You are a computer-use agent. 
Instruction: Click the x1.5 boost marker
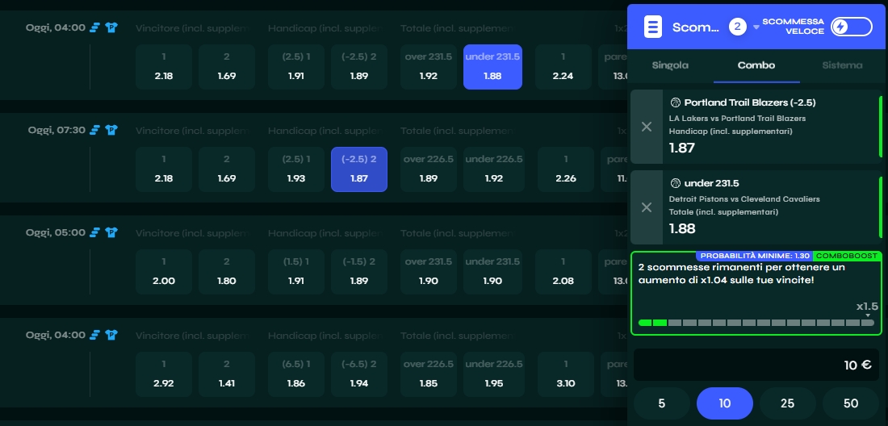coord(867,307)
